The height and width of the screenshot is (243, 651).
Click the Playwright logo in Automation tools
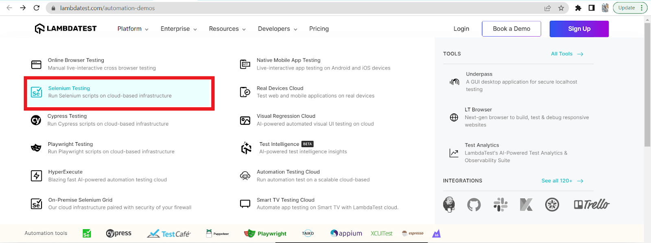tap(265, 233)
